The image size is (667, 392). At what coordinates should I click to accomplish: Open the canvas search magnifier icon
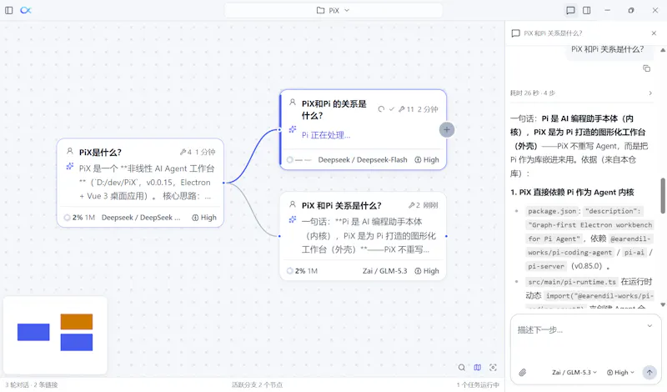(x=462, y=367)
